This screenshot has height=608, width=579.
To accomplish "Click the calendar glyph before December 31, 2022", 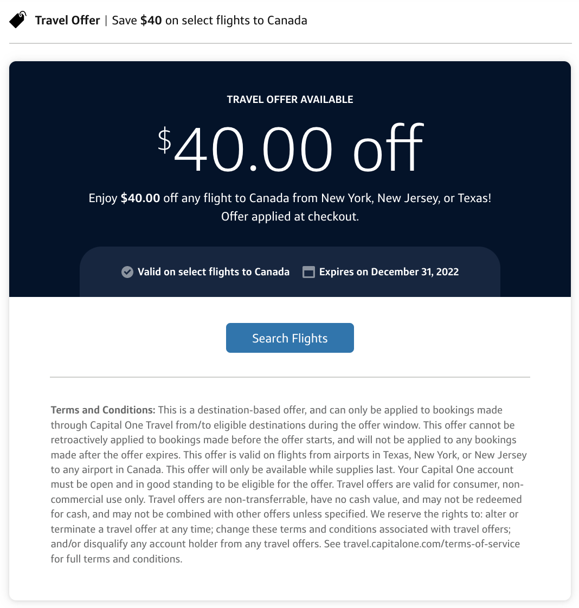I will tap(308, 271).
